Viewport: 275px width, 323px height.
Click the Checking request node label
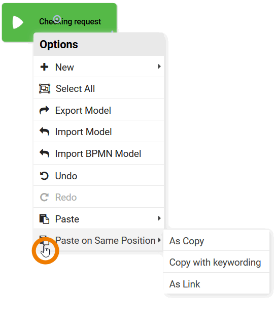[x=70, y=21]
